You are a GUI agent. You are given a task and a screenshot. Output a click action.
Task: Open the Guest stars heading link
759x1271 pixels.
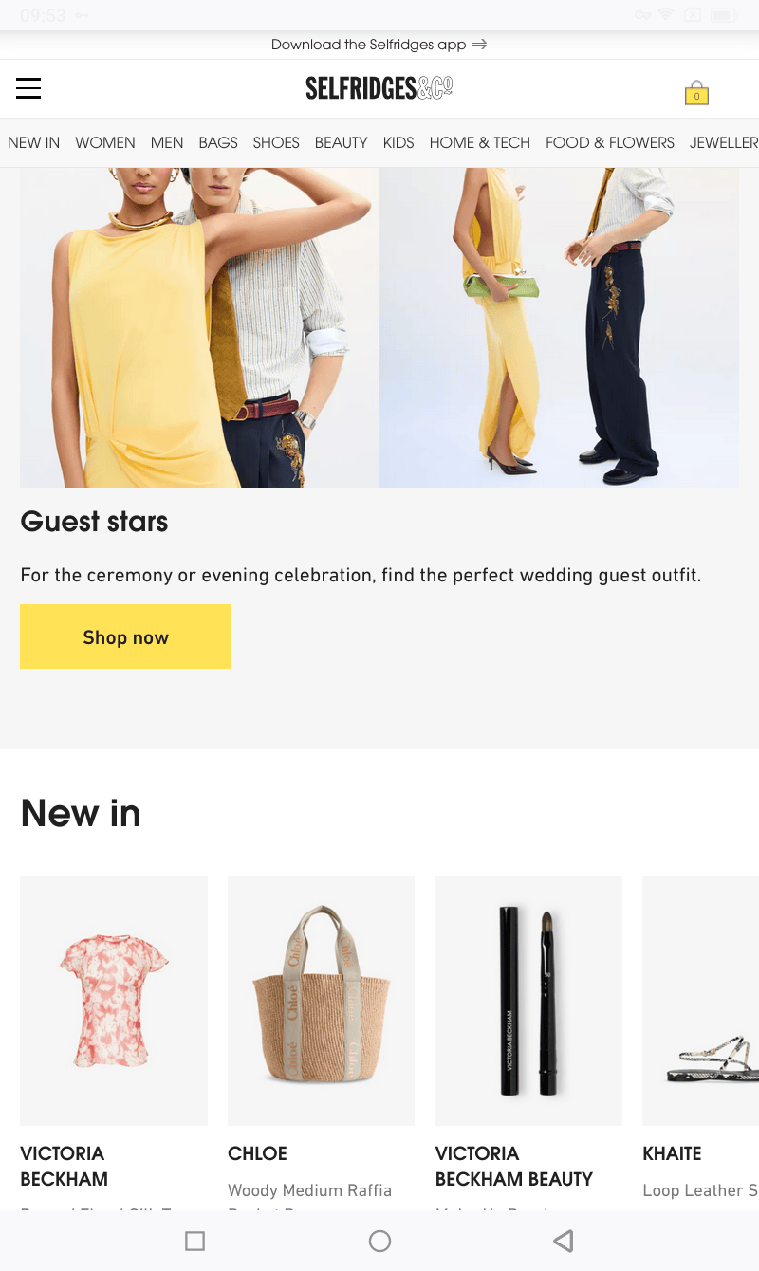click(x=94, y=521)
